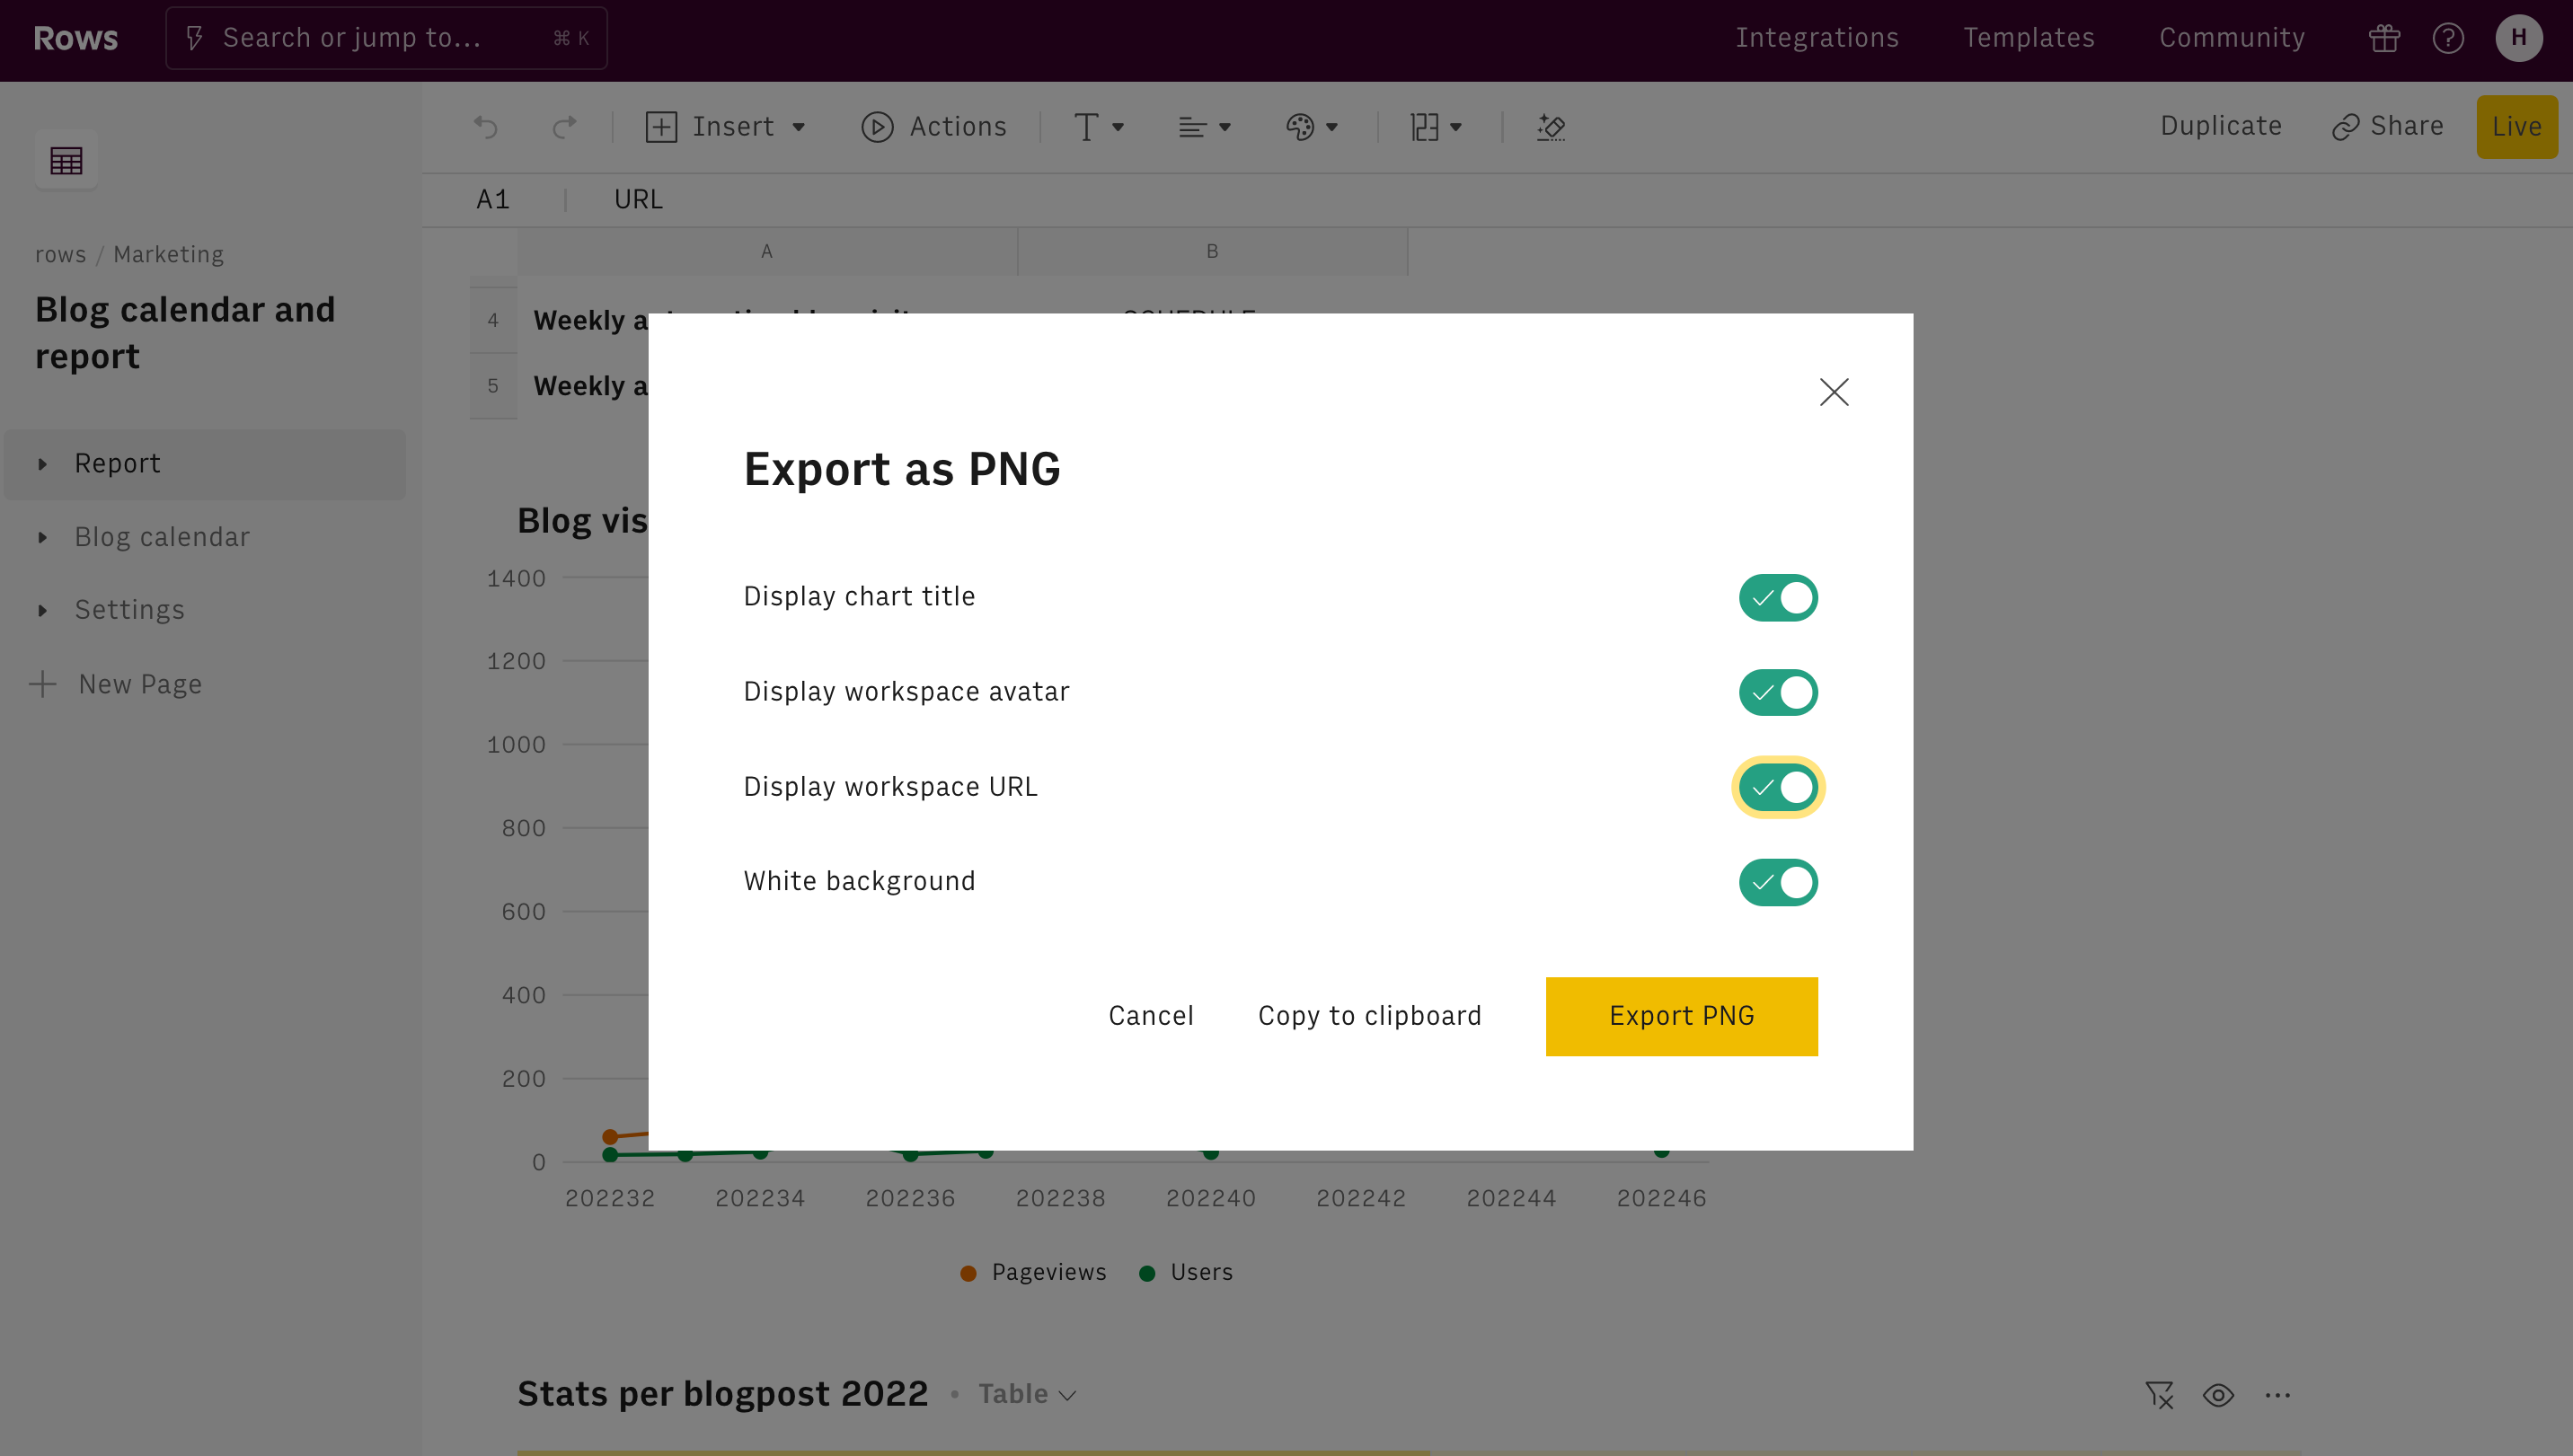2573x1456 pixels.
Task: Click the Search or jump to field
Action: click(x=386, y=38)
